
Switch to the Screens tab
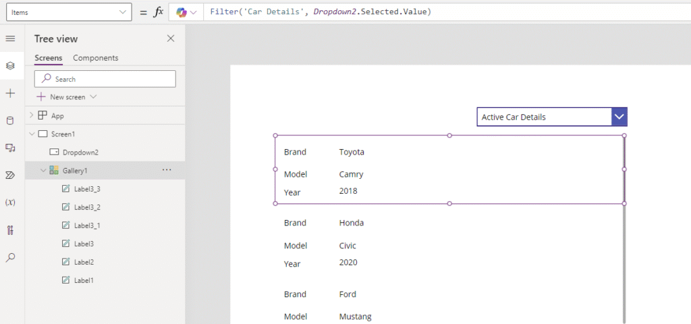point(49,58)
